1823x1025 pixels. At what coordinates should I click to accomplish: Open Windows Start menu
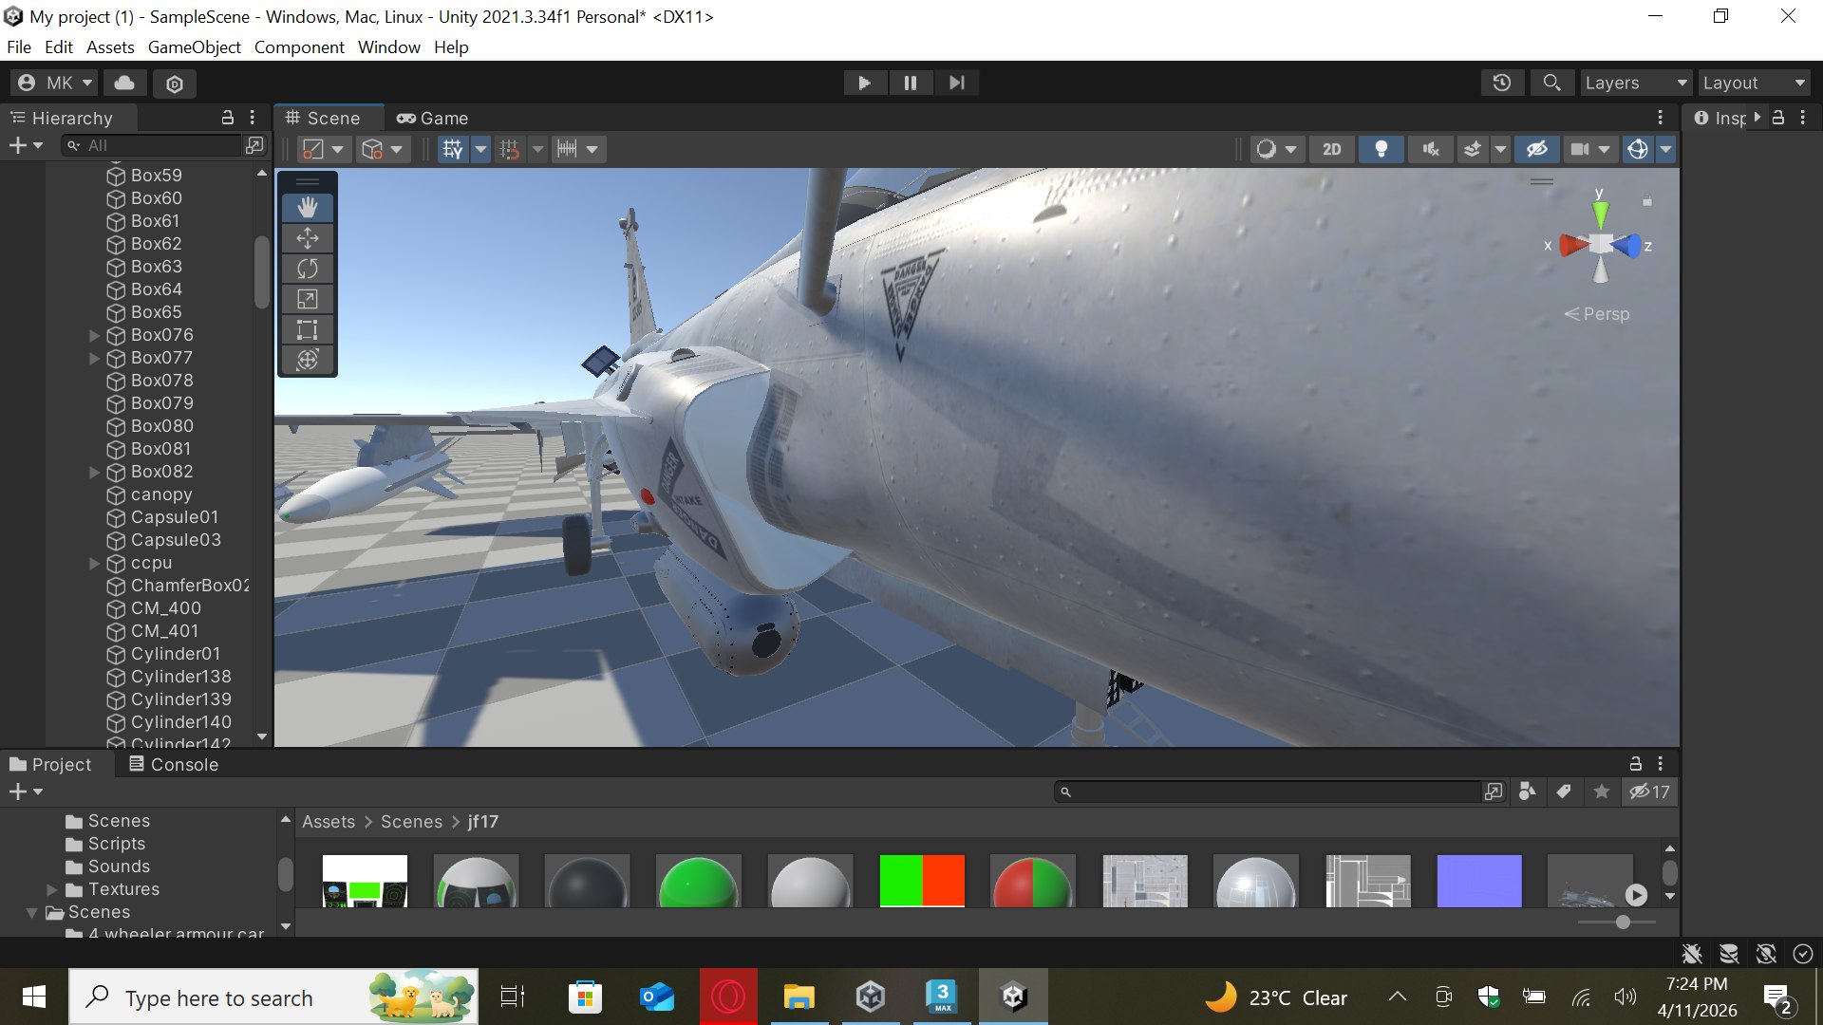[34, 997]
